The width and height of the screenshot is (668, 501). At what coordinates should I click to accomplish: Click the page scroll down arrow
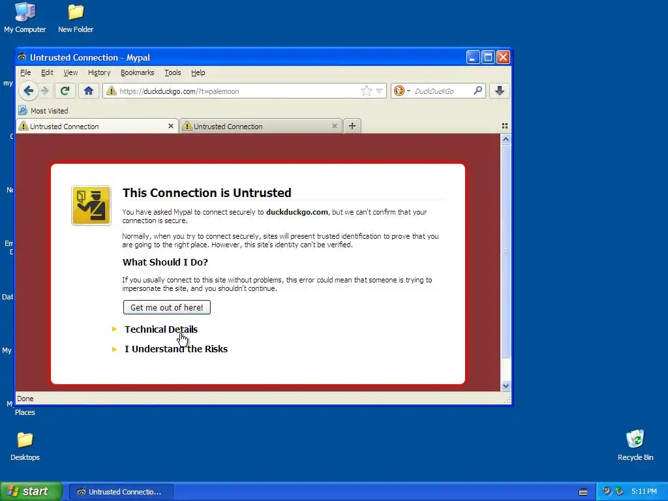[x=506, y=386]
